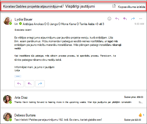
Task: Show additional recipients via +3 vēl 3
Action: click(100, 24)
